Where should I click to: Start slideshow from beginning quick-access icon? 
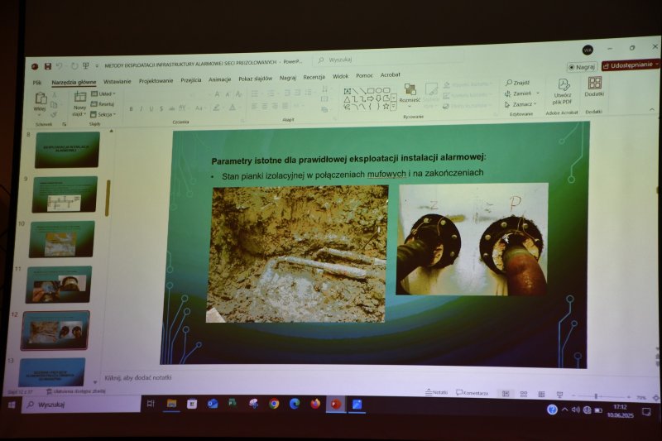86,66
